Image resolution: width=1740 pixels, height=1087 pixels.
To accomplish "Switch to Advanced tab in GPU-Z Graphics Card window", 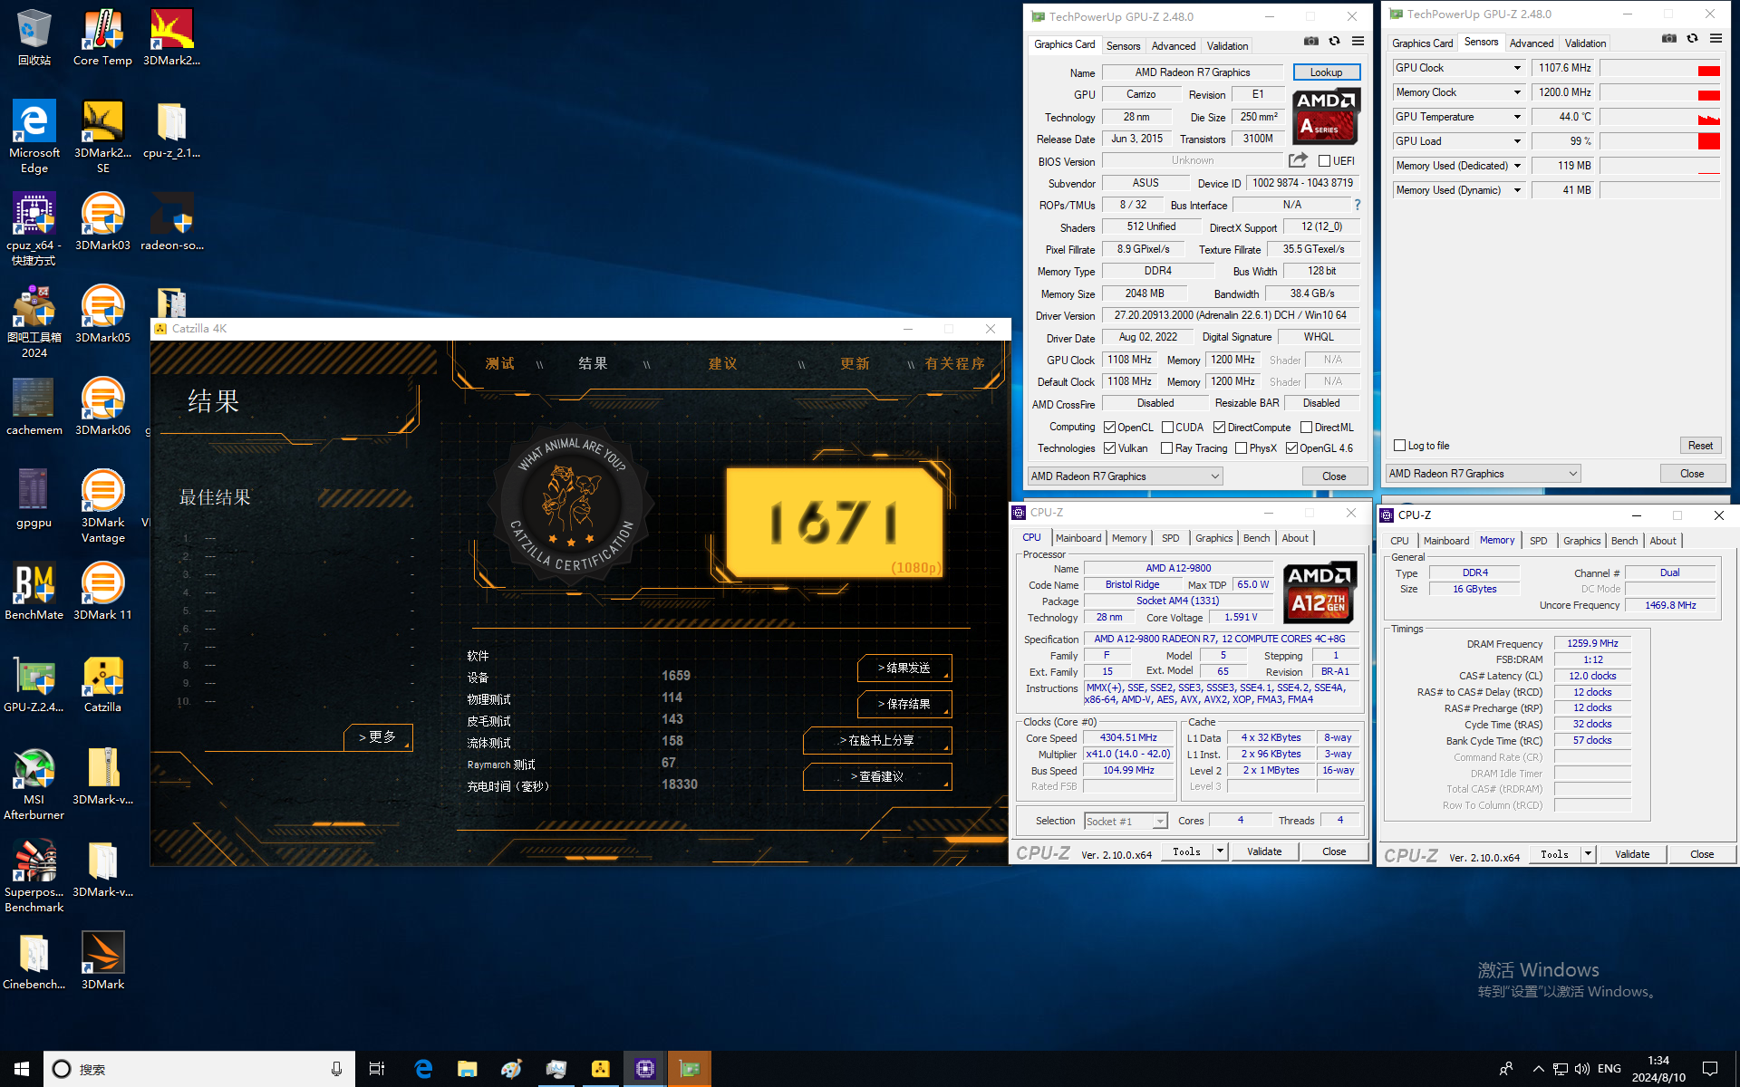I will pos(1174,46).
